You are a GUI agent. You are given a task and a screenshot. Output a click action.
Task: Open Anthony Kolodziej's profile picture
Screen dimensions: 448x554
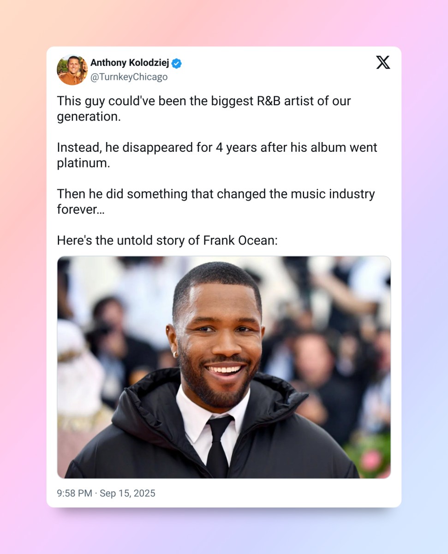click(72, 70)
